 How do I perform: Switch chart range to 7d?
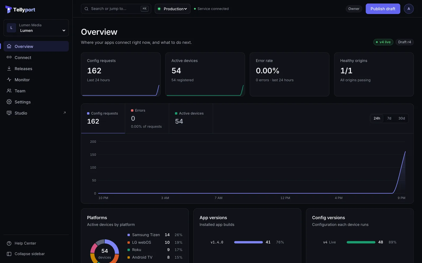click(389, 118)
